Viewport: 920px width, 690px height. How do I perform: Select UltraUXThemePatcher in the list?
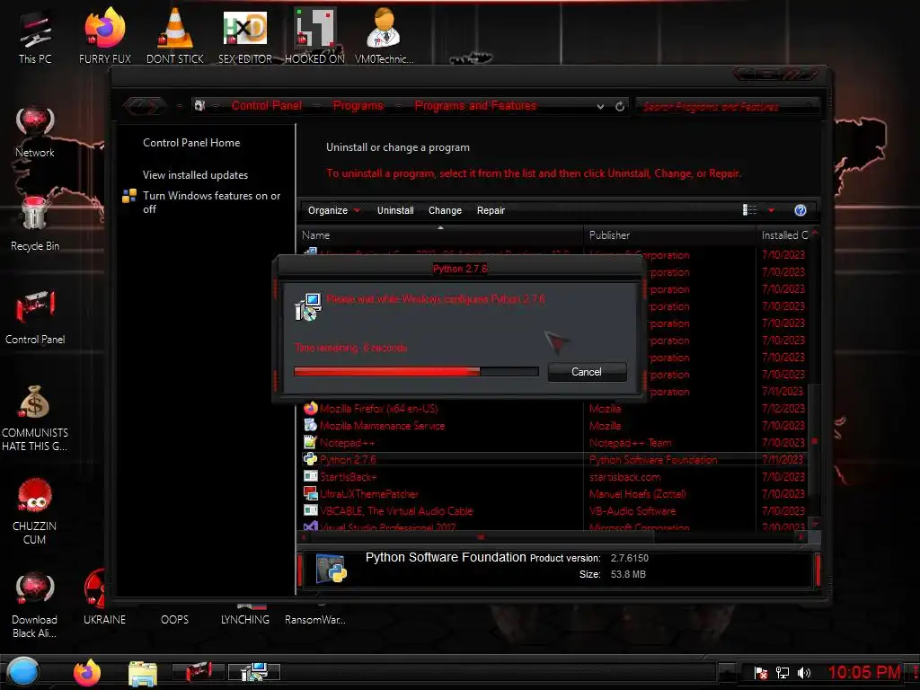[x=555, y=494]
